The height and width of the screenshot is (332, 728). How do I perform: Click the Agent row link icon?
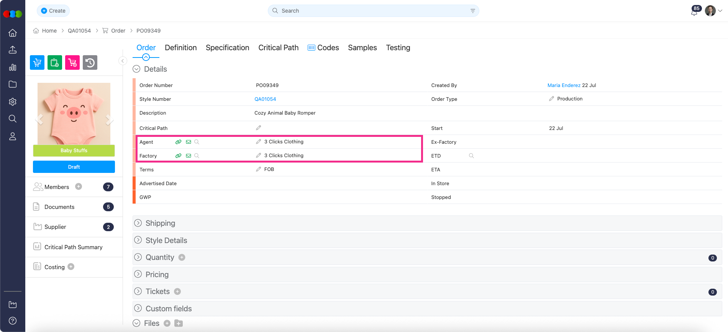tap(178, 142)
